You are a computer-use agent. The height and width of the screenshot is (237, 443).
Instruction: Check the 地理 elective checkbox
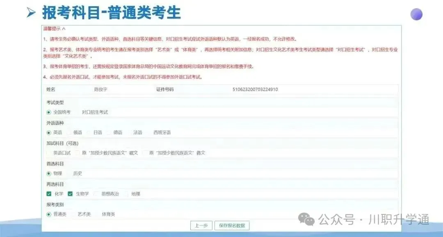126,194
